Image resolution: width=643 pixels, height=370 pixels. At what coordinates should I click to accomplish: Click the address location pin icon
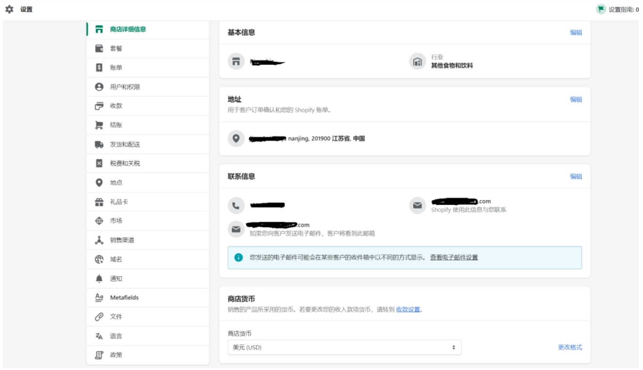[236, 139]
